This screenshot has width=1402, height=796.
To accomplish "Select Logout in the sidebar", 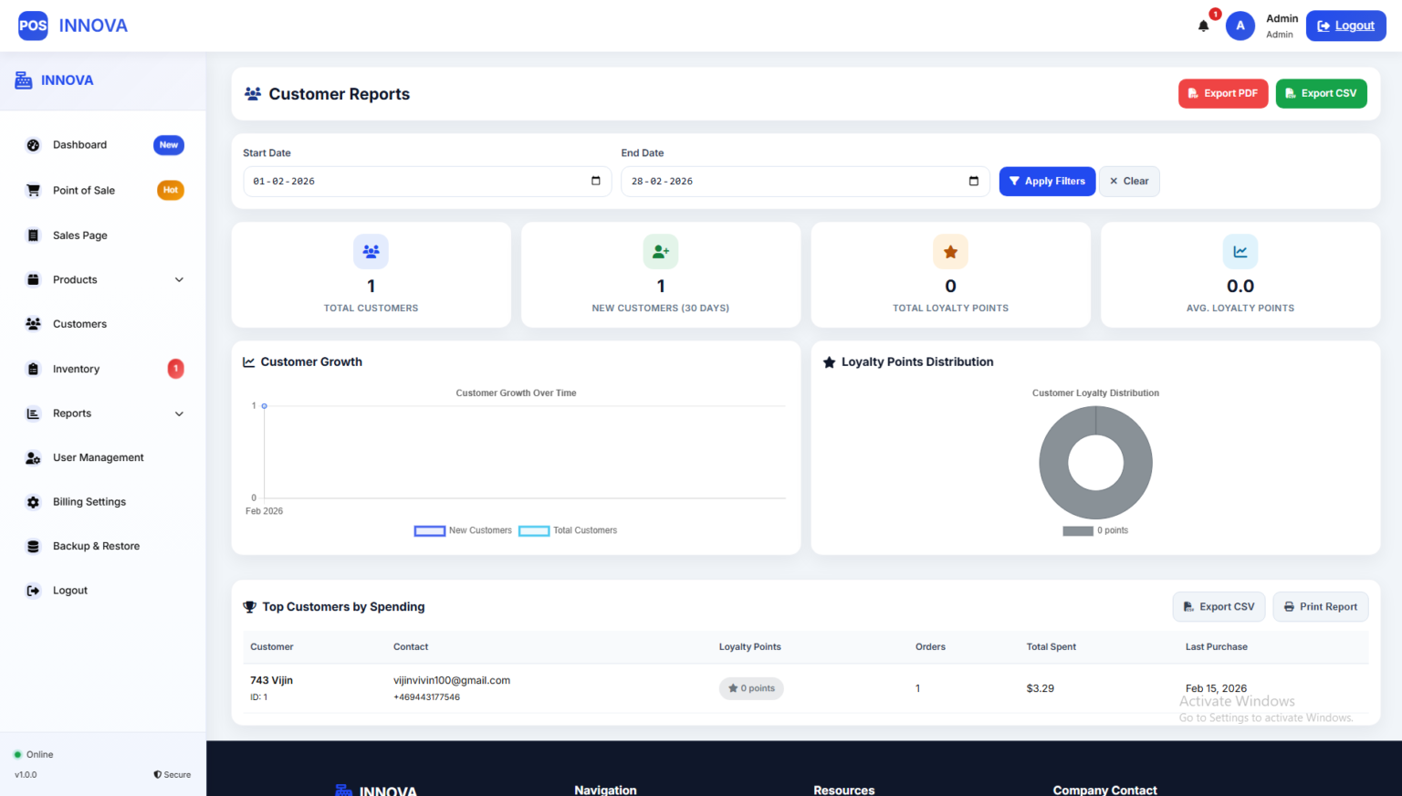I will point(103,591).
